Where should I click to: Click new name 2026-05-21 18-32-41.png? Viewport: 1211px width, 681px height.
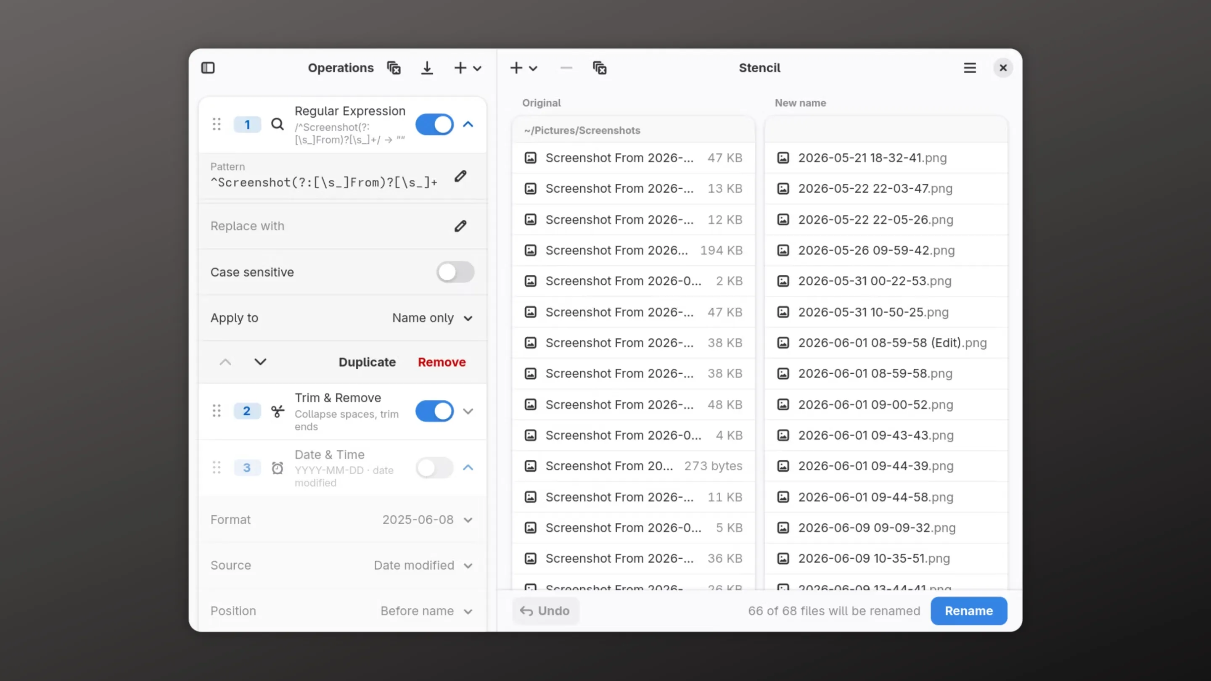(x=872, y=158)
